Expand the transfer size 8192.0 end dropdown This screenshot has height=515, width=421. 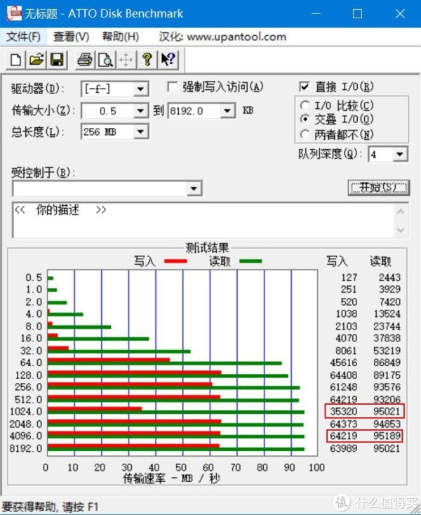coord(227,111)
